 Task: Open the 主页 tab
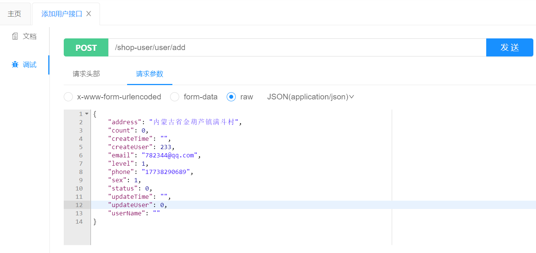click(14, 14)
